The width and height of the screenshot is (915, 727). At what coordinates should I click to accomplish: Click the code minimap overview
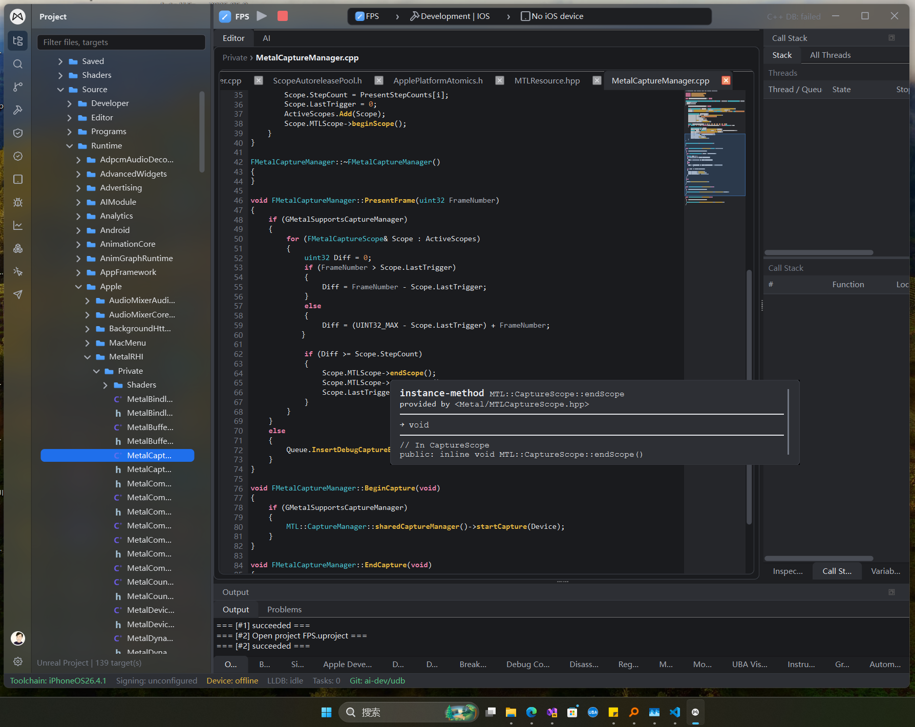pos(715,148)
